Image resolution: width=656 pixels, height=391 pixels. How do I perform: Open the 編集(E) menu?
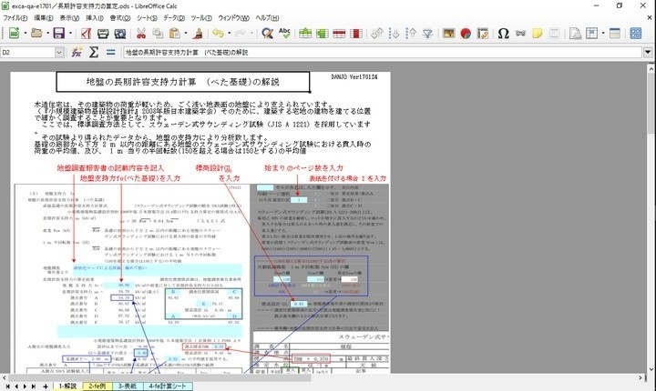[x=44, y=18]
